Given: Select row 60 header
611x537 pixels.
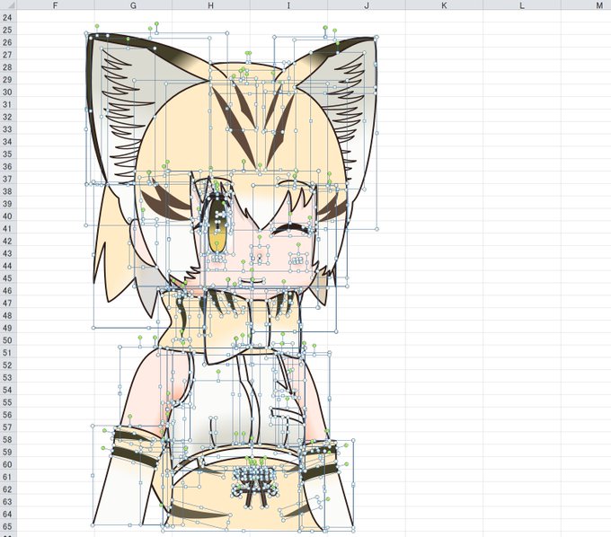Looking at the screenshot, I should tap(8, 465).
